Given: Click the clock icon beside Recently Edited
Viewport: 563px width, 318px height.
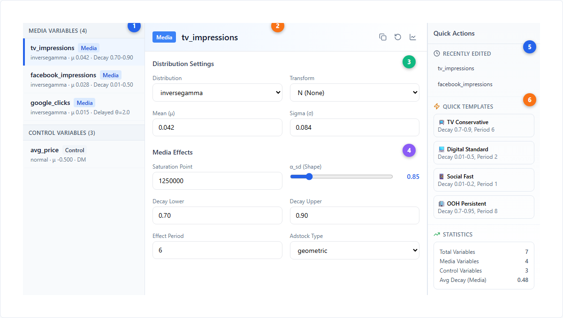Looking at the screenshot, I should (x=437, y=53).
